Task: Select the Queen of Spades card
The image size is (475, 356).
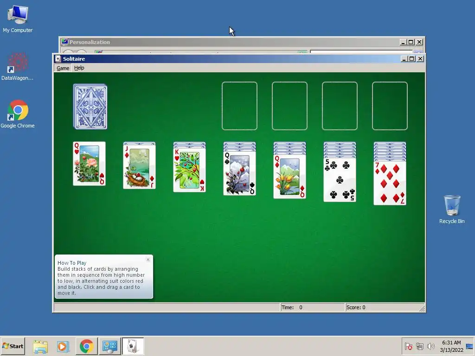Action: [240, 173]
